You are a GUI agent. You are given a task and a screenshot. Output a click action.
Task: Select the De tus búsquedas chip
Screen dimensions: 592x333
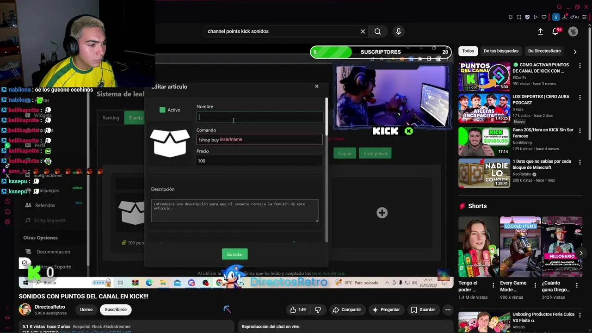pyautogui.click(x=501, y=51)
